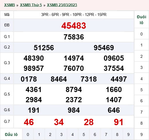Screen dimensions: 149x140
Task: Click the special prize number 45483
Action: pyautogui.click(x=74, y=26)
